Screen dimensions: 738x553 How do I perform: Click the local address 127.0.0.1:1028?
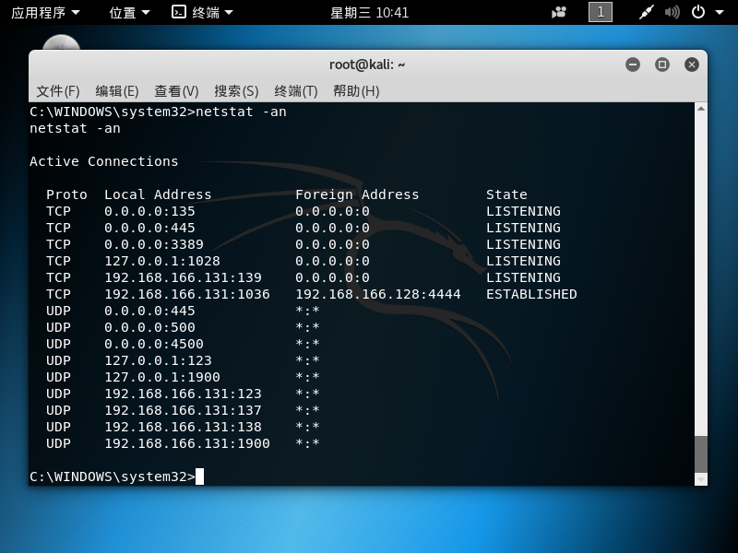(162, 261)
